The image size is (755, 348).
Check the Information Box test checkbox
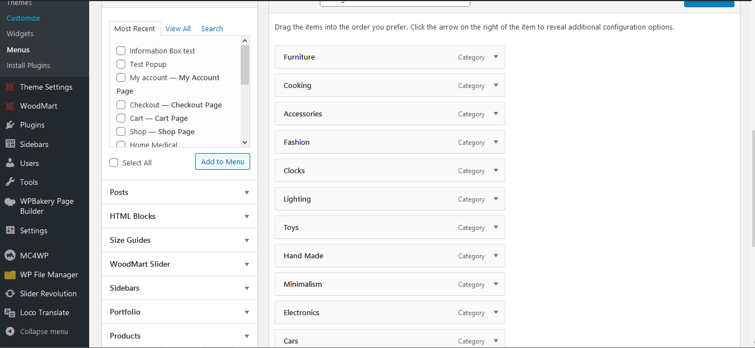coord(121,51)
